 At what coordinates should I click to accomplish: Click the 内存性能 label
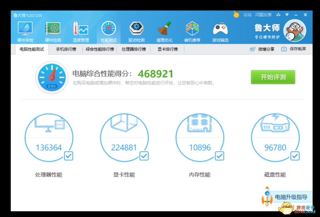(200, 175)
